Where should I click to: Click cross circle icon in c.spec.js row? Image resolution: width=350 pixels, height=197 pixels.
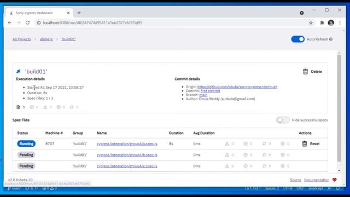(x=283, y=166)
